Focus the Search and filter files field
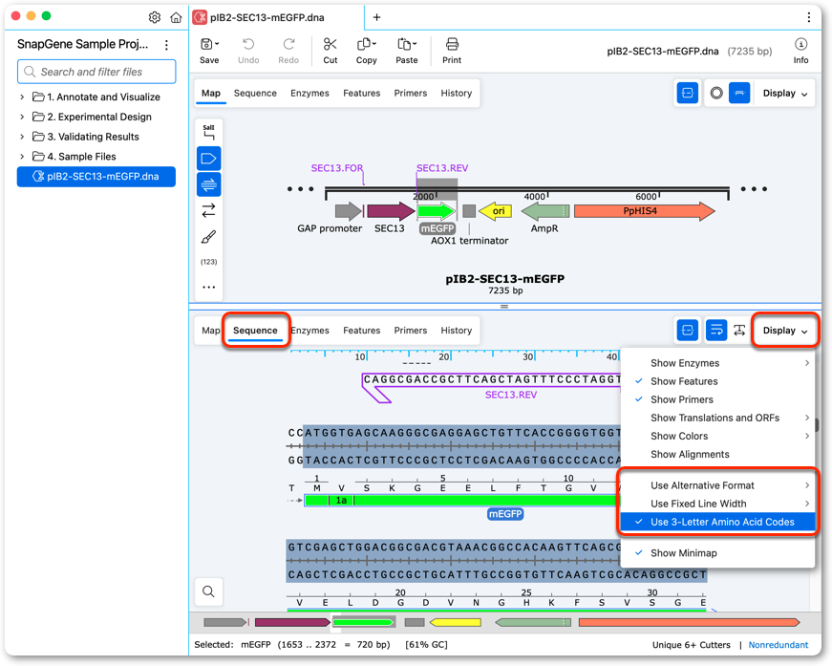This screenshot has width=832, height=666. coord(96,72)
